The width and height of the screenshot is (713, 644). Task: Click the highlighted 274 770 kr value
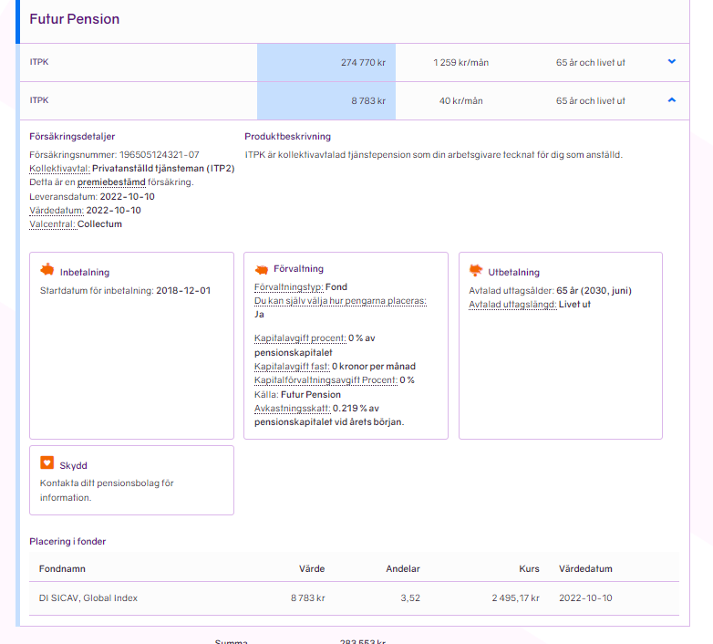pyautogui.click(x=362, y=62)
